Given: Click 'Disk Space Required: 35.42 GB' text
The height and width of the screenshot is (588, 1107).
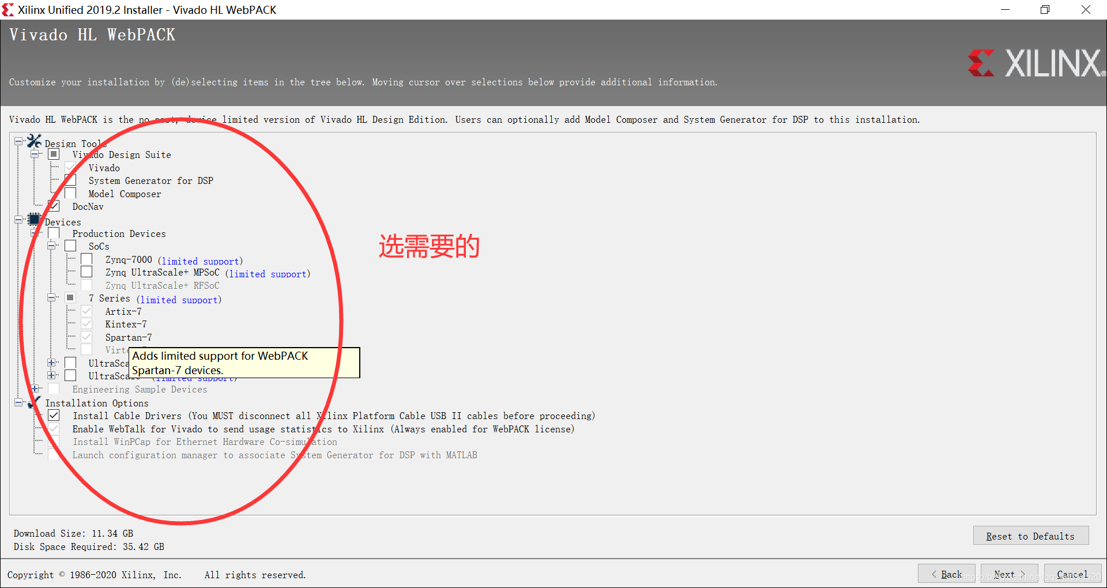Looking at the screenshot, I should pos(89,546).
